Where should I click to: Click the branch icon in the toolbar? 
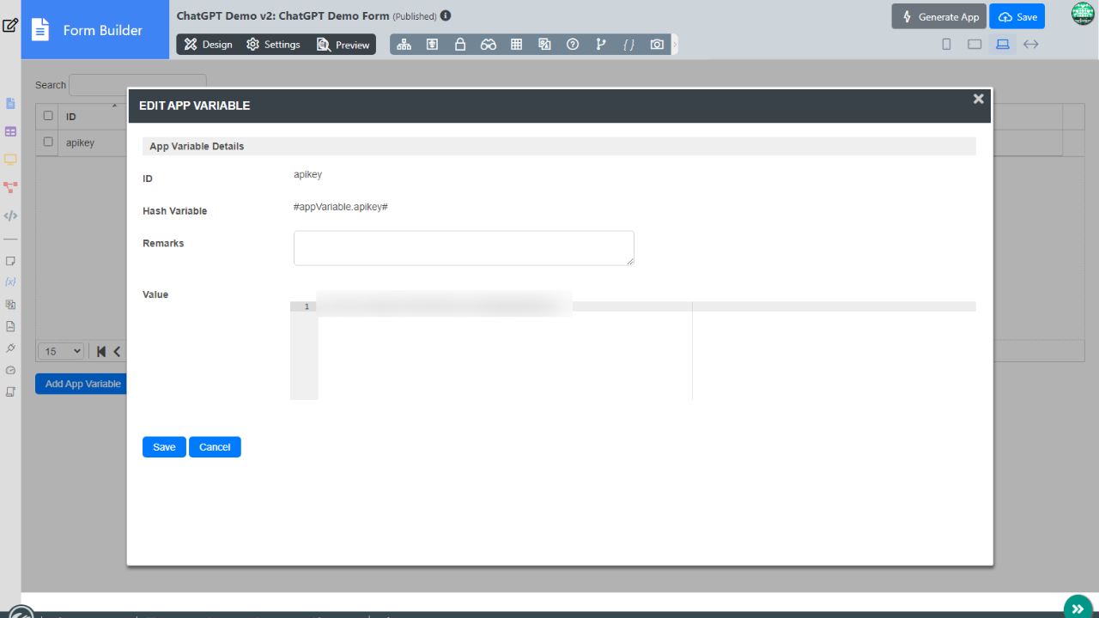(601, 45)
